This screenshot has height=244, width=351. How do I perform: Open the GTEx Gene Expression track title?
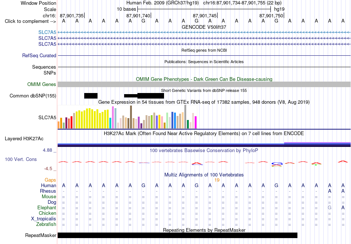tap(204, 102)
